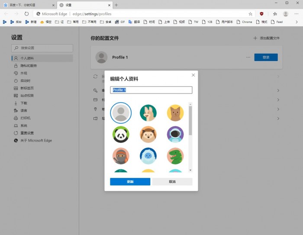Open the 新增 bookmark
The height and width of the screenshot is (235, 303).
31,22
